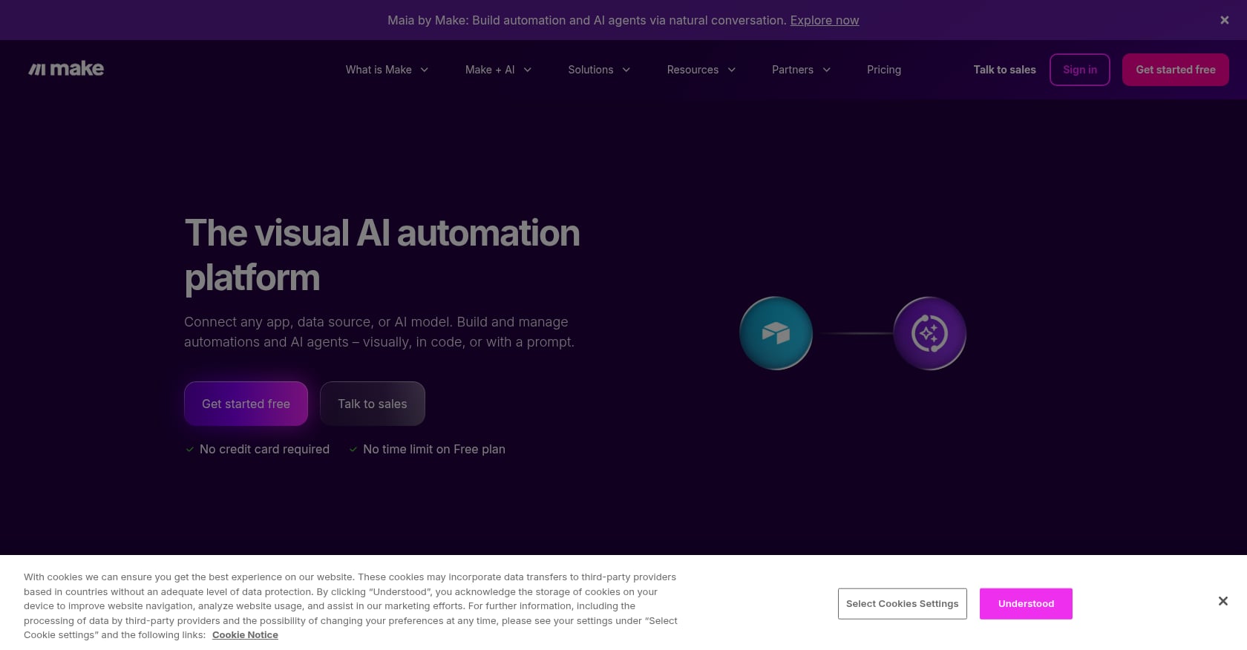Screen dimensions: 1247x650
Task: Click the purple AI sparkle node icon
Action: point(929,333)
